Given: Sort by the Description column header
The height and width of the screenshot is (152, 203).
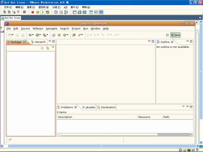Looking at the screenshot, I should click(97, 117).
